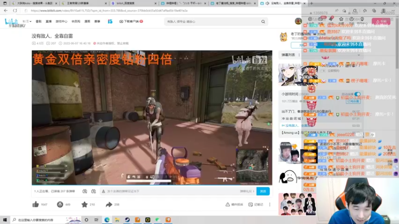Screen dimensions: 399x224
Task: Close the first browser tab
Action: point(56,3)
